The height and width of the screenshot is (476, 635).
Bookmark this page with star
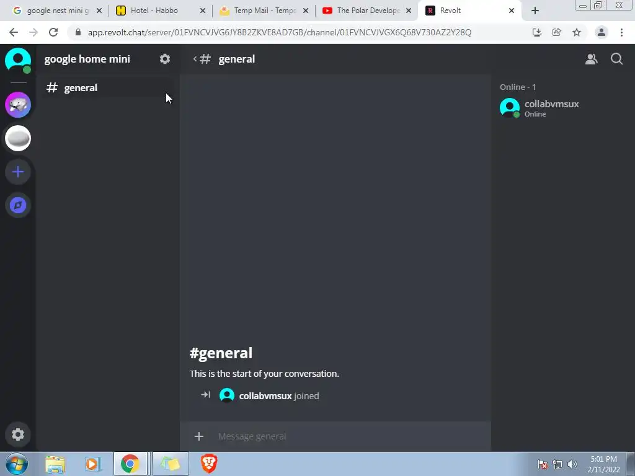click(x=577, y=32)
